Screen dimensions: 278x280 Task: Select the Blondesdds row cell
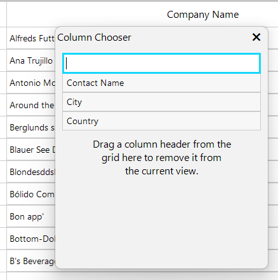pos(31,172)
